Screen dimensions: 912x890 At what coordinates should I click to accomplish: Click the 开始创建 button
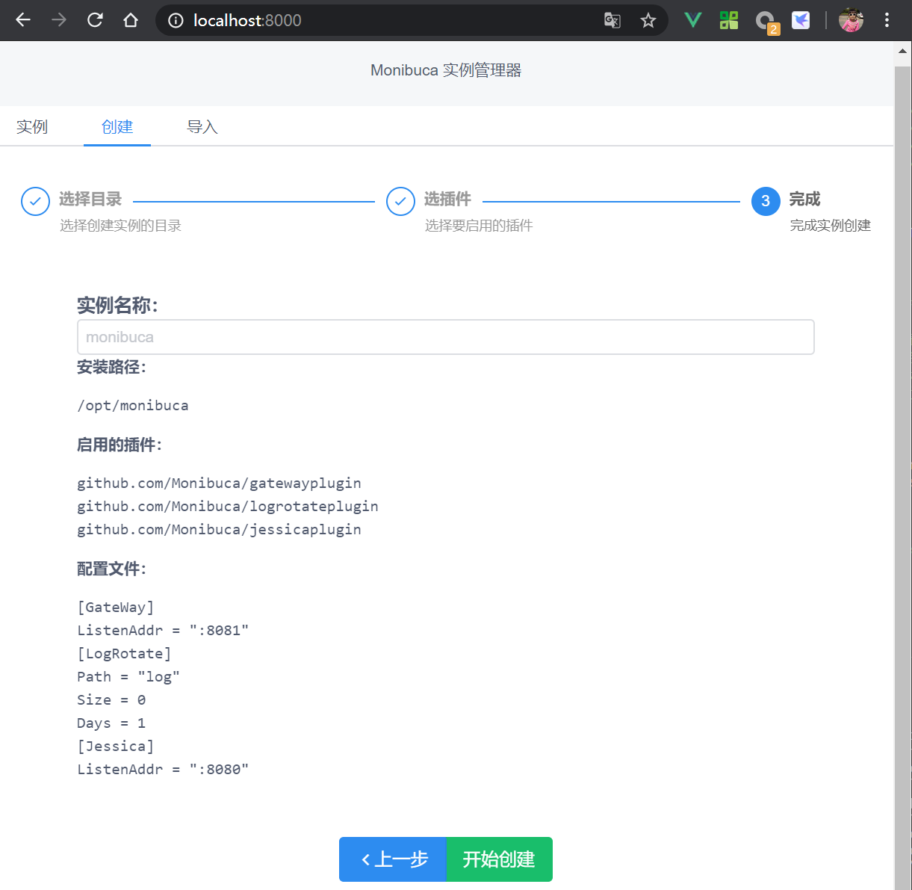point(499,859)
